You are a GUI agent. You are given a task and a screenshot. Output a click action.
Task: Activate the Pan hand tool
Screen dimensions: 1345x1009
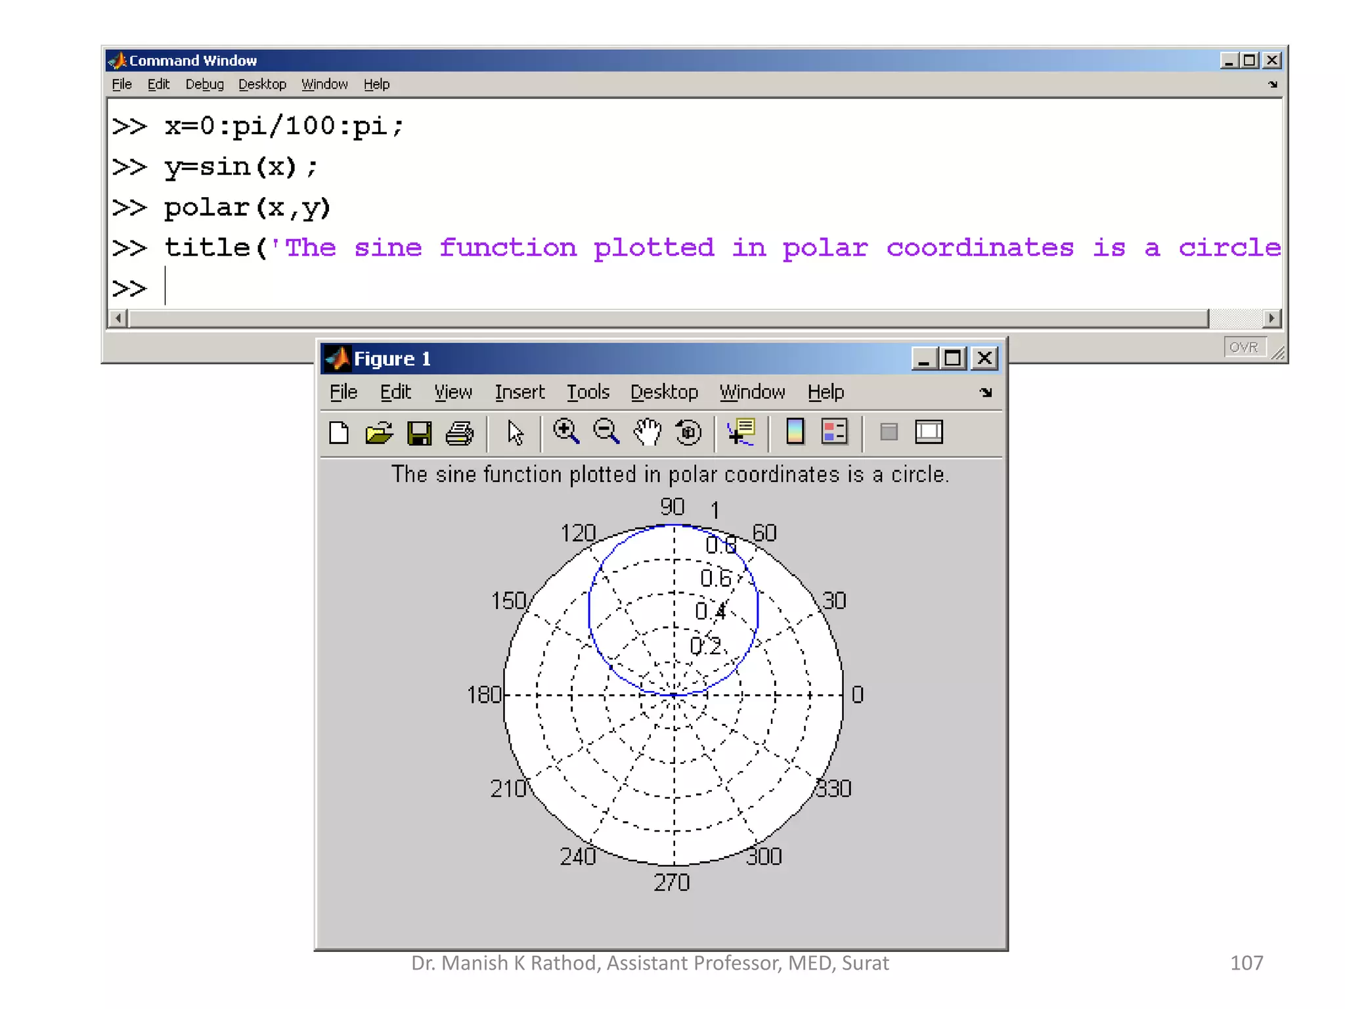[648, 432]
